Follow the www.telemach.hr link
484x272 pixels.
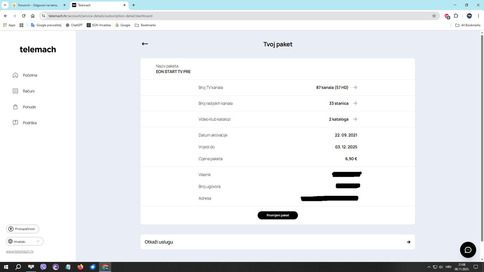[x=20, y=252]
